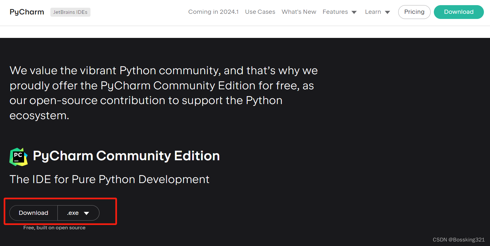The image size is (490, 246).
Task: Open the Pricing page
Action: coord(414,12)
